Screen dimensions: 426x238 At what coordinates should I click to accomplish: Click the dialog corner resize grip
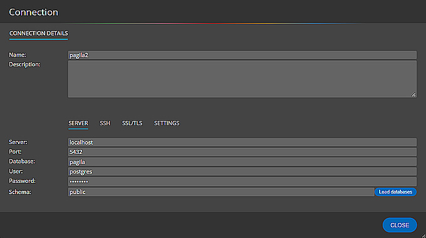point(423,235)
